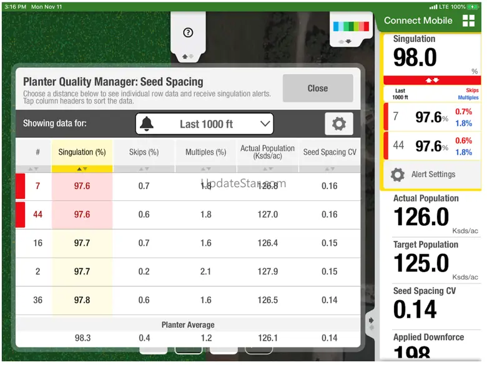Click the alert bell icon in dropdown
Image resolution: width=487 pixels, height=365 pixels.
tap(147, 124)
